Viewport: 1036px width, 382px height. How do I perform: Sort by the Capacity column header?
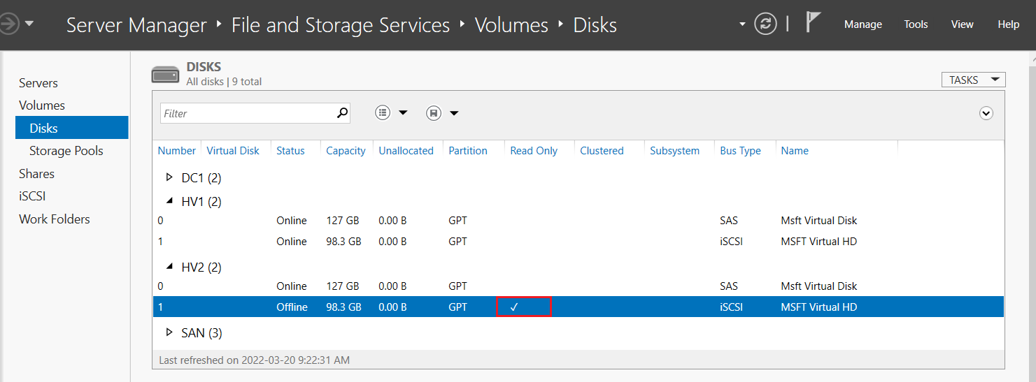pyautogui.click(x=346, y=151)
